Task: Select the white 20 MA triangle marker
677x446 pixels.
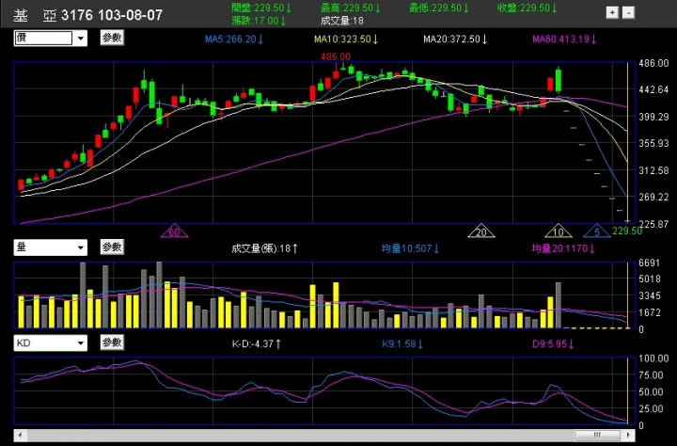Action: coord(481,231)
